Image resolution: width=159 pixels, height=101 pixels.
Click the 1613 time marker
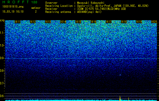(48, 22)
